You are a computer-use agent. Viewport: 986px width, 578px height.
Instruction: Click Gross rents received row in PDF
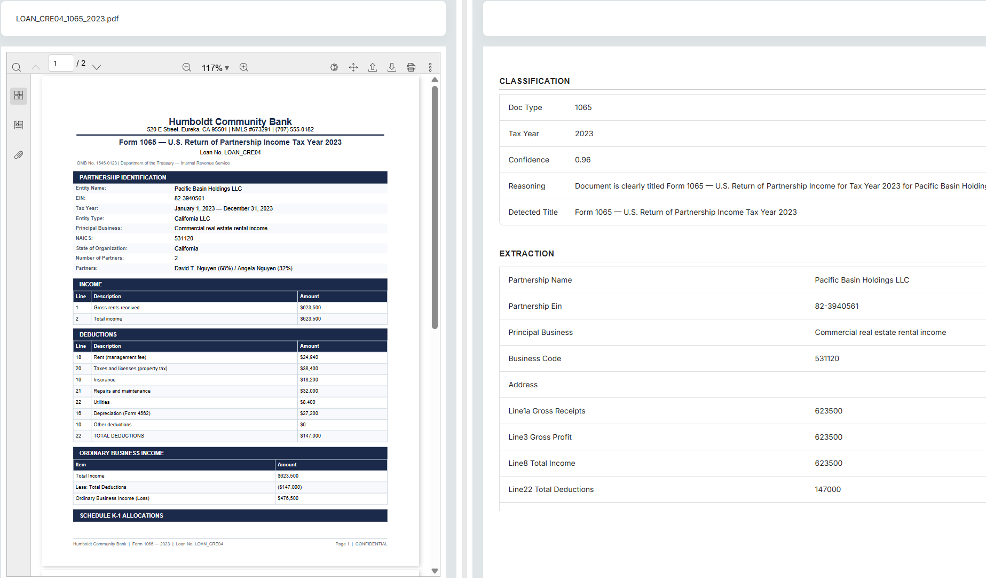230,308
